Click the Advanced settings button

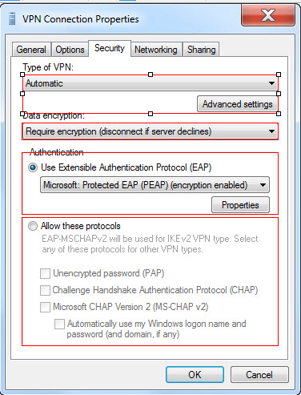pos(237,104)
